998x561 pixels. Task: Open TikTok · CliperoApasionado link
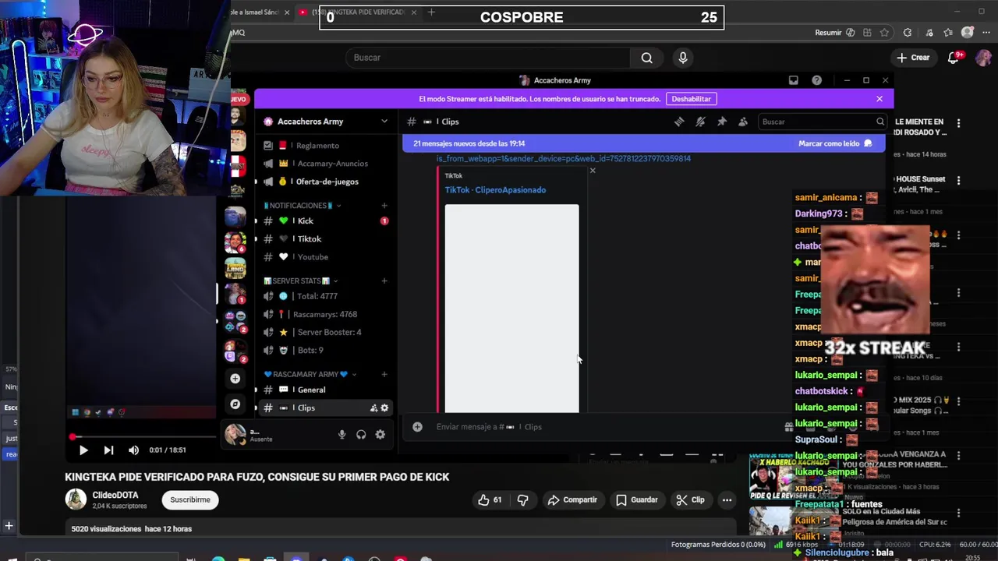(495, 190)
